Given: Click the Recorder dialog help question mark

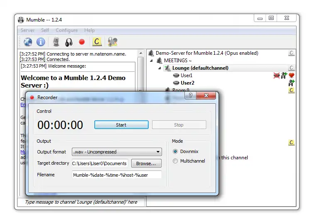Looking at the screenshot, I should pyautogui.click(x=191, y=95).
